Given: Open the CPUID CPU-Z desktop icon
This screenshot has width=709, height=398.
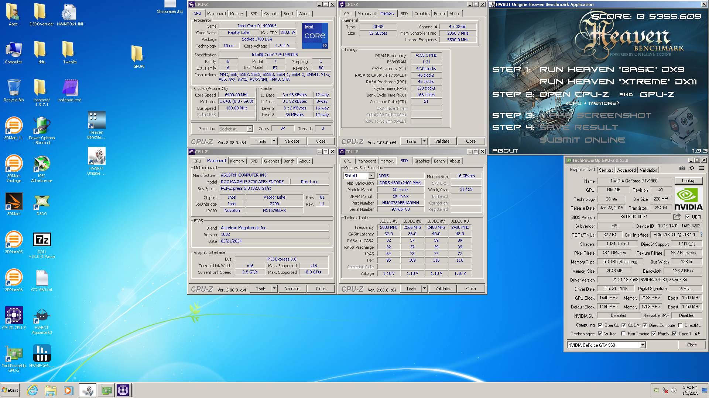Looking at the screenshot, I should coord(14,318).
